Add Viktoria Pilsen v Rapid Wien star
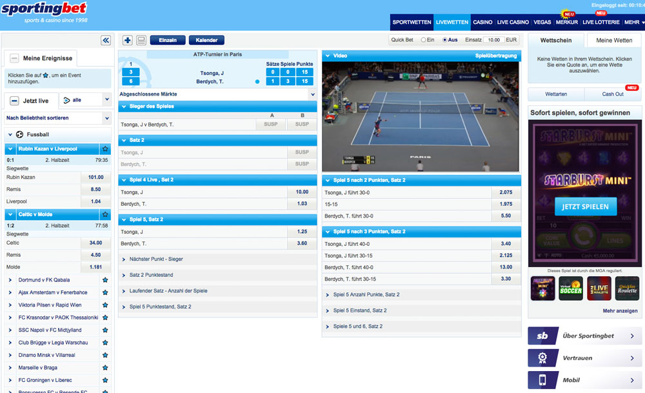Viewport: 645px width, 393px height. click(x=105, y=305)
